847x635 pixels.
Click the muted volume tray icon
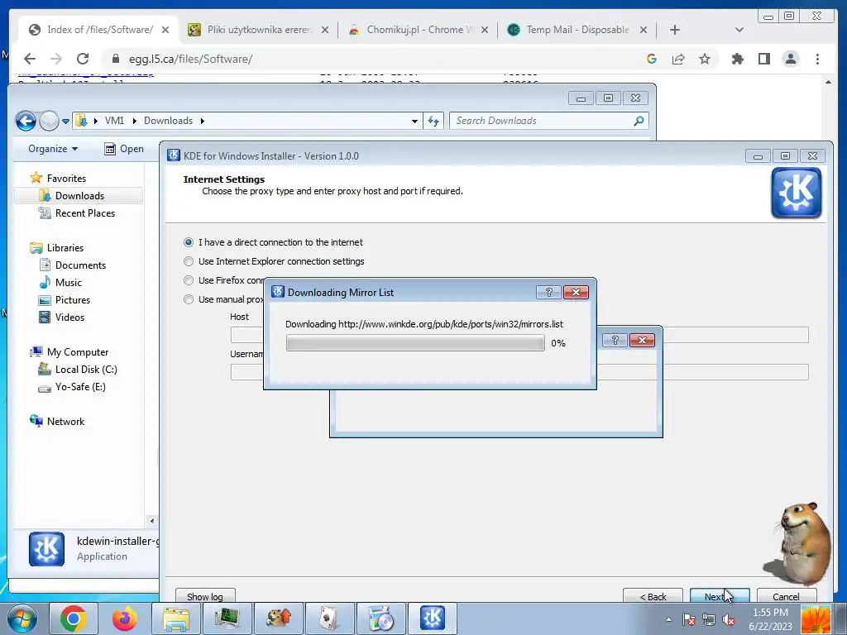coord(729,619)
